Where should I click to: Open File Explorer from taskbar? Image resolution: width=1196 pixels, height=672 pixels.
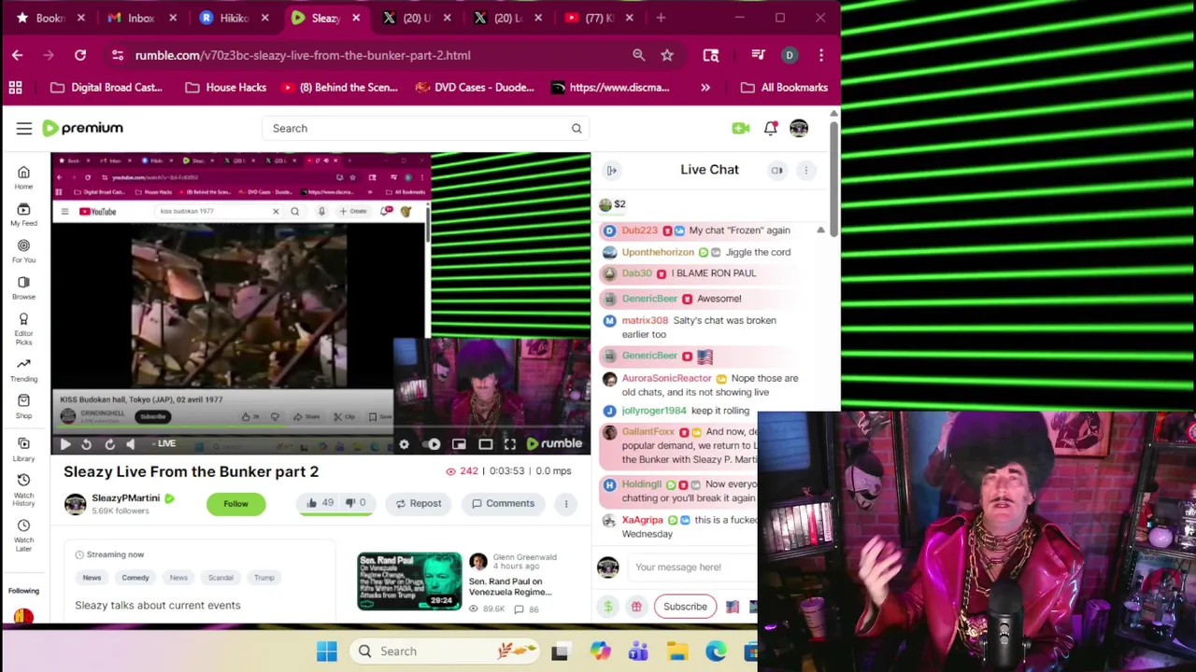pyautogui.click(x=677, y=651)
